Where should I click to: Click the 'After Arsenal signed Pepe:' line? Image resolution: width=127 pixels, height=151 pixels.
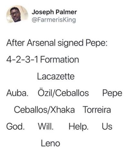(57, 43)
